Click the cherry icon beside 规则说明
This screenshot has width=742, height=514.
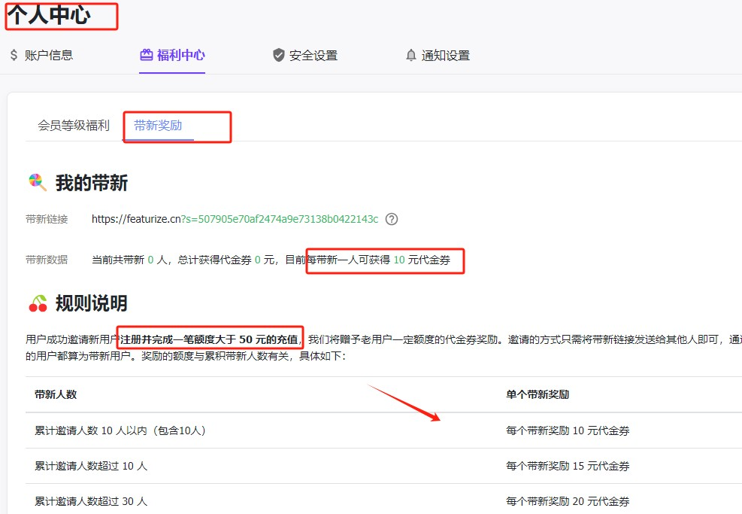point(37,303)
